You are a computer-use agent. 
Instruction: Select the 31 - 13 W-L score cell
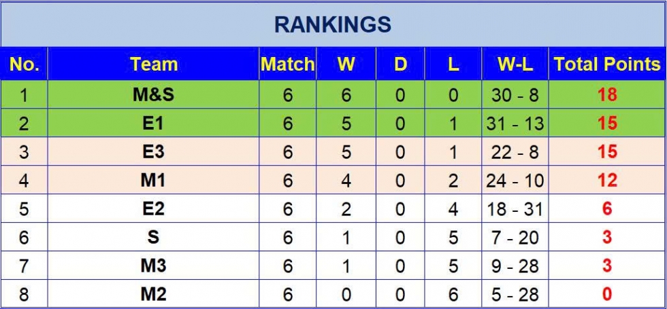point(515,124)
